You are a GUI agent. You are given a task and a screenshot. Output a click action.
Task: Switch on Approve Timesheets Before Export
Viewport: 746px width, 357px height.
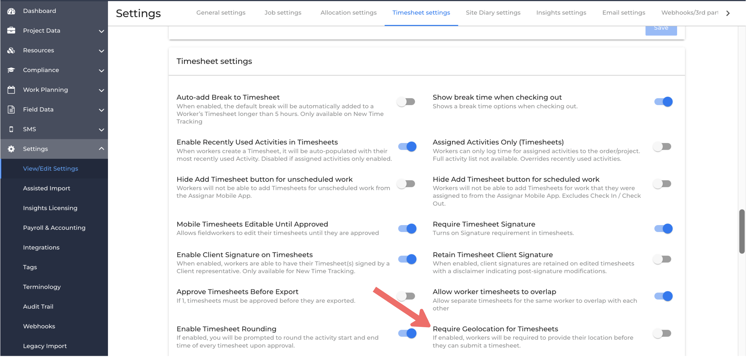click(x=406, y=296)
